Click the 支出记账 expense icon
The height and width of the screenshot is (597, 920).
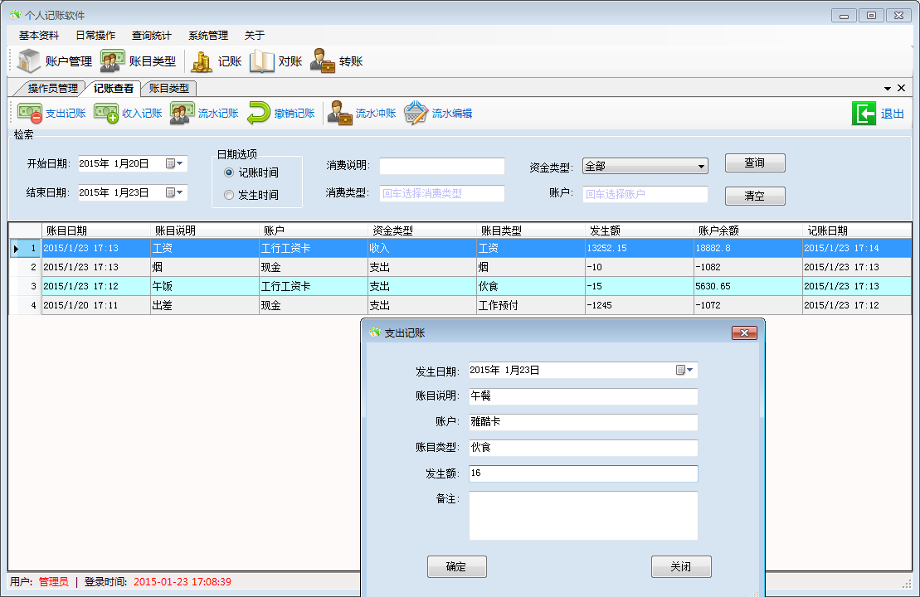(31, 114)
